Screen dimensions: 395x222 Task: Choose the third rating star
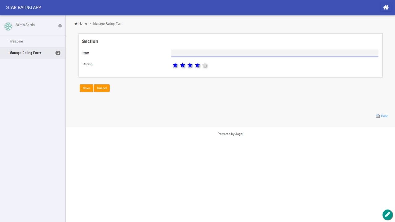point(190,65)
